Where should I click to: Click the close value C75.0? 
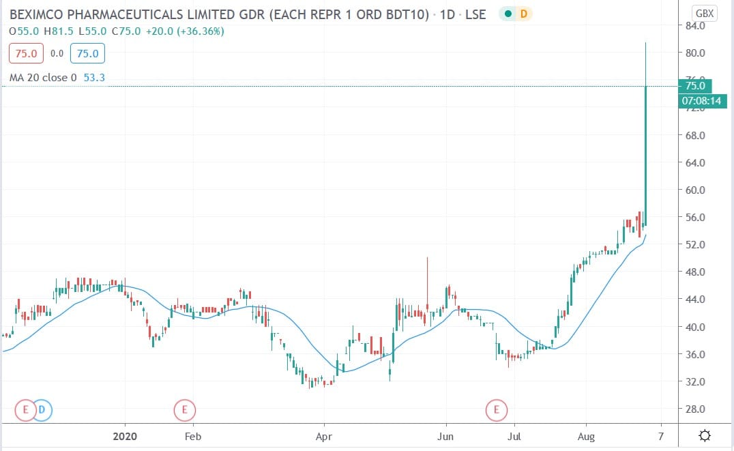[126, 31]
